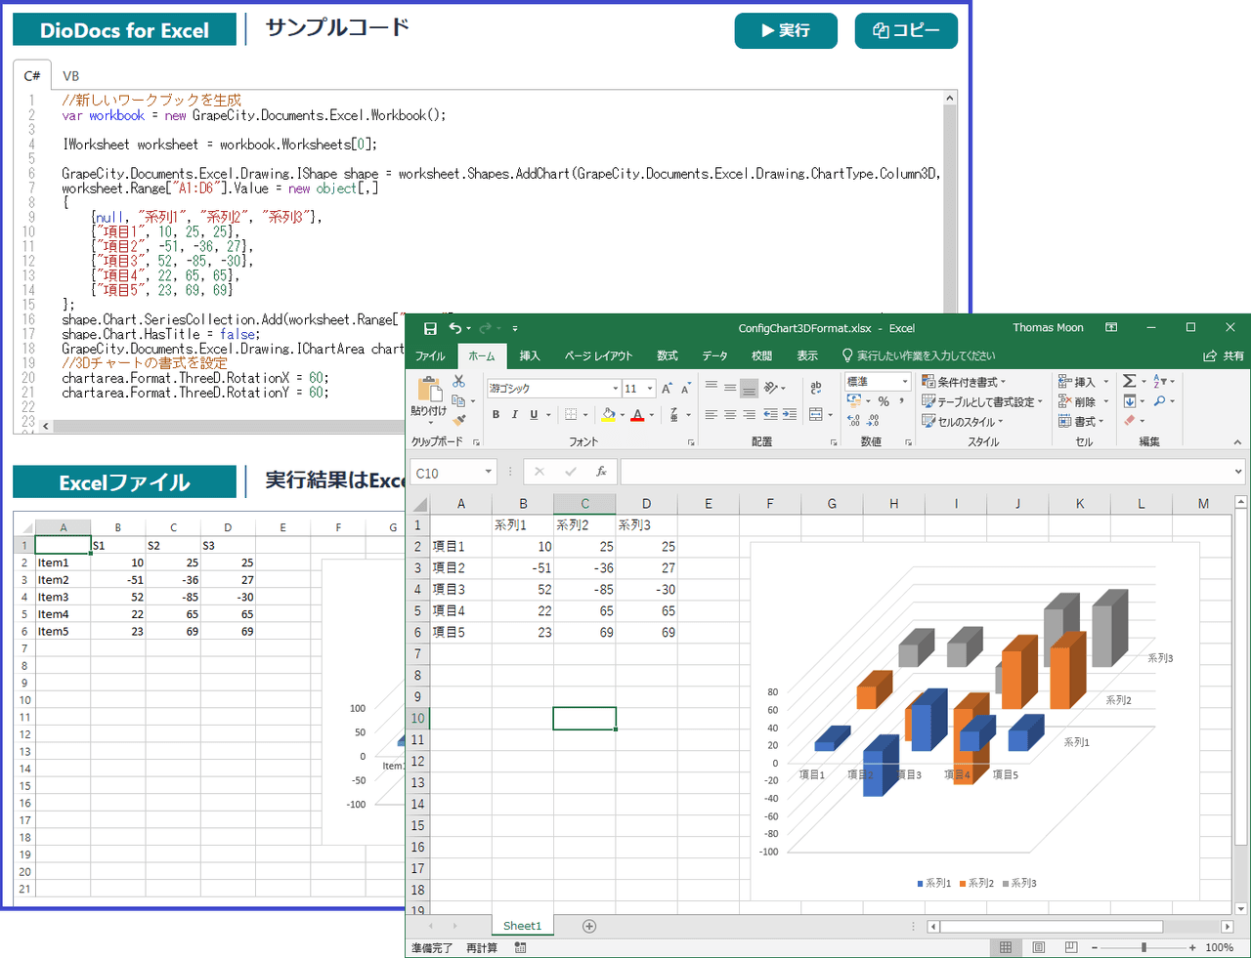Image resolution: width=1251 pixels, height=958 pixels.
Task: Open the font size 11 dropdown
Action: click(x=650, y=389)
